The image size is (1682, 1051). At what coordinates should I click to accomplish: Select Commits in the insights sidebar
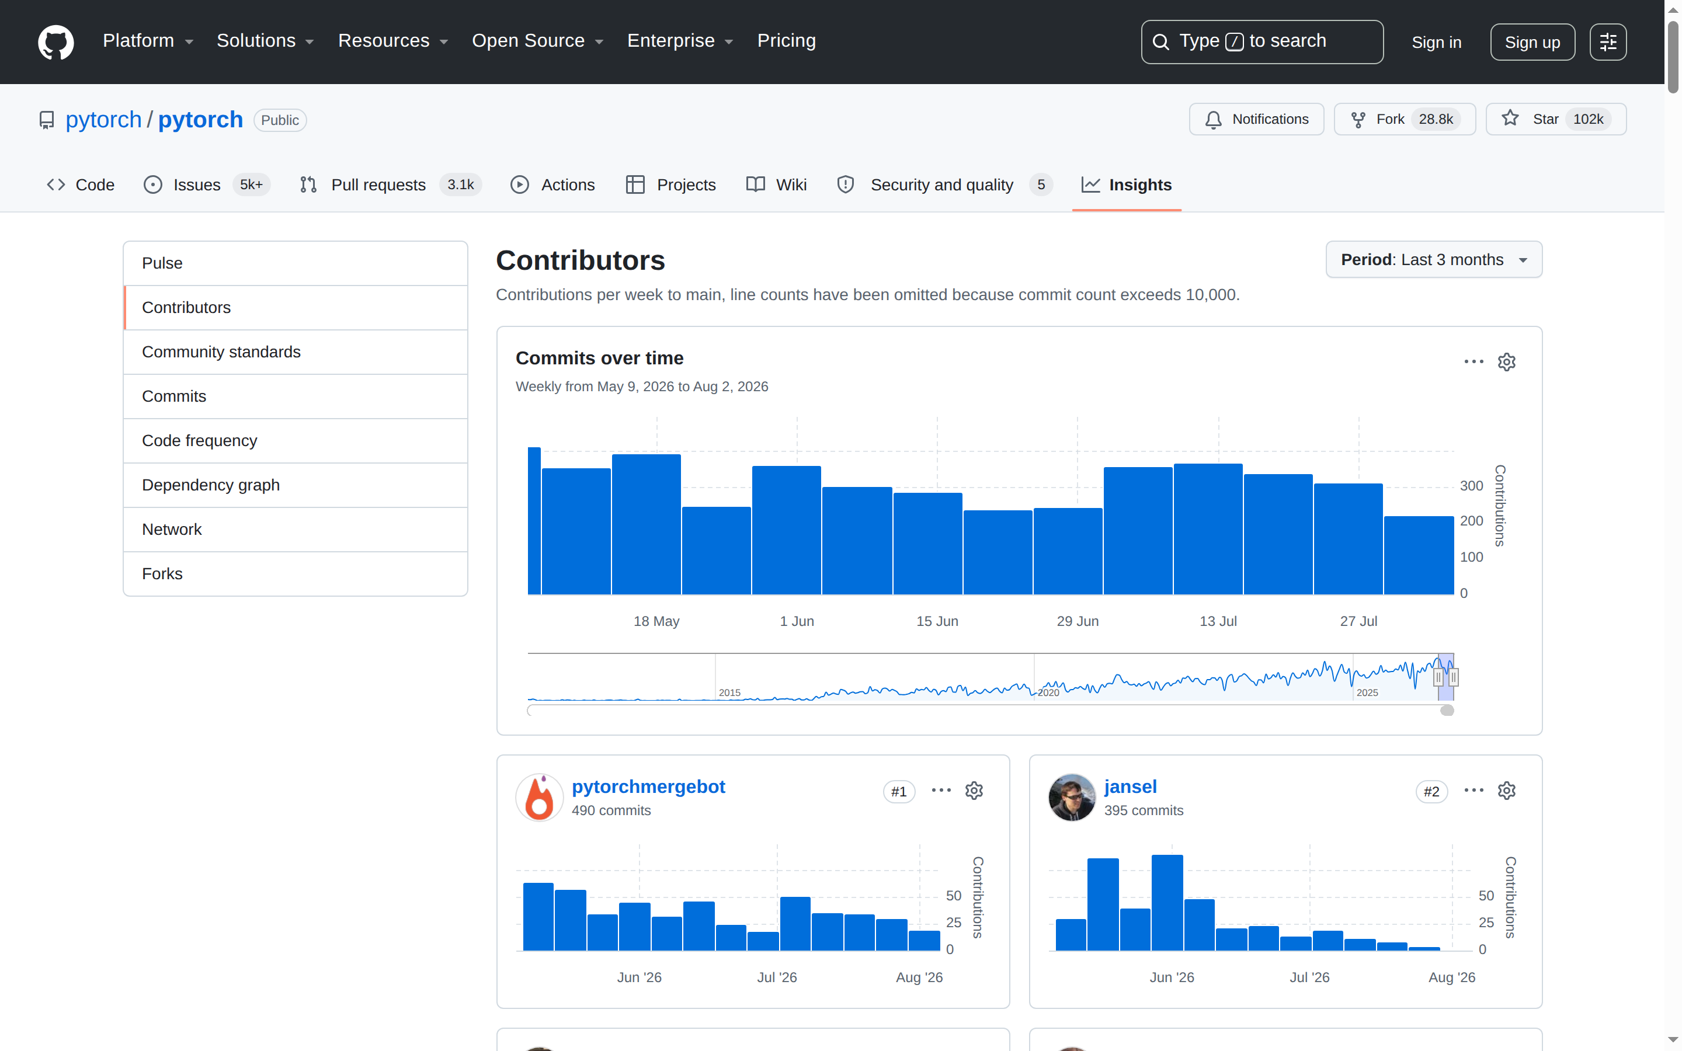296,396
